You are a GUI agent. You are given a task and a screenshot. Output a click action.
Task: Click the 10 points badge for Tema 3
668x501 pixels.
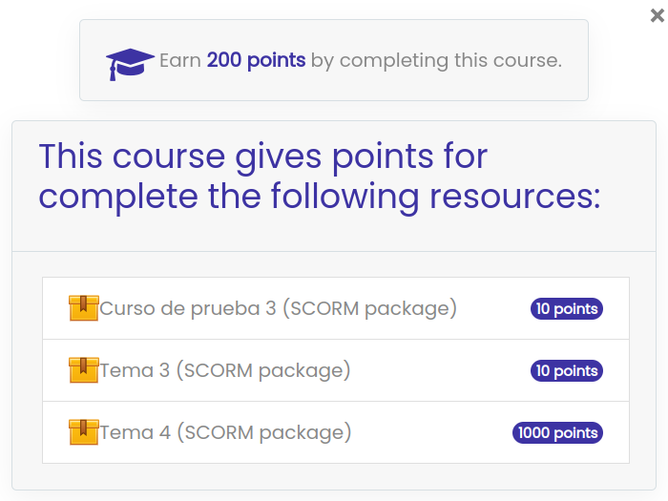click(567, 370)
